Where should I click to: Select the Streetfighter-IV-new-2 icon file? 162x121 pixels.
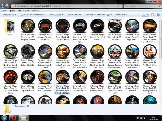pos(150,82)
